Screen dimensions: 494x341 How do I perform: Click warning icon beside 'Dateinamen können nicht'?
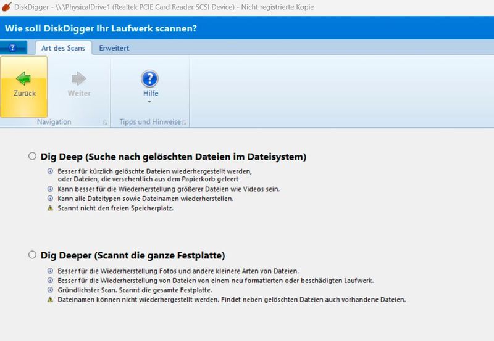pos(50,300)
